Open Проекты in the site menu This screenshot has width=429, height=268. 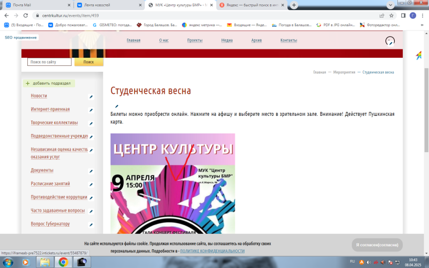195,41
